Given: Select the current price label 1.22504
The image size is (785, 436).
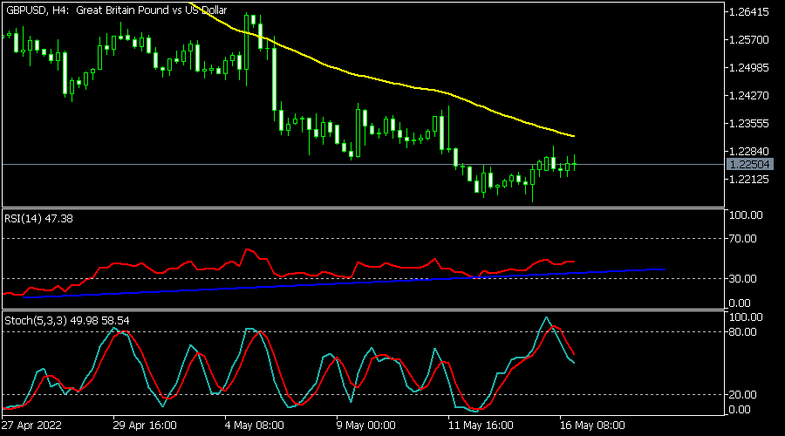Looking at the screenshot, I should point(749,164).
